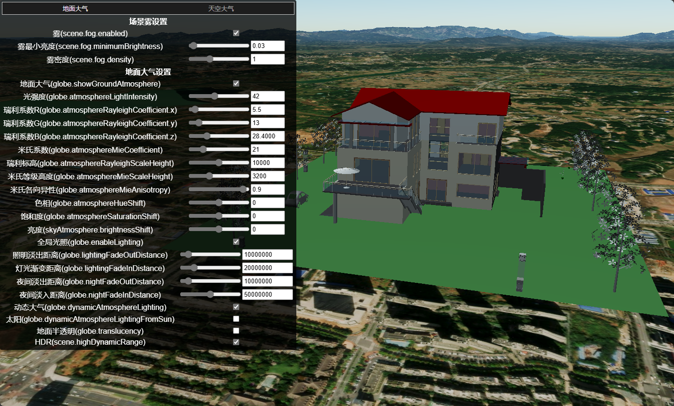Click the nightFadeInDistance slider

point(210,295)
